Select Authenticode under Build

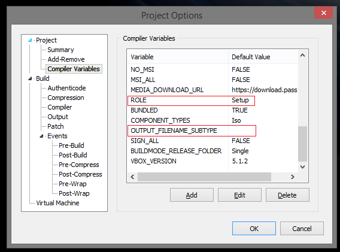coord(66,88)
